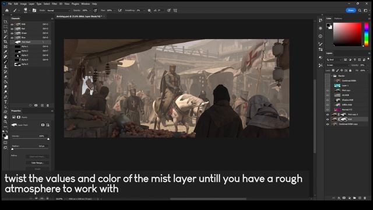
Task: Open the File menu
Action: point(10,4)
